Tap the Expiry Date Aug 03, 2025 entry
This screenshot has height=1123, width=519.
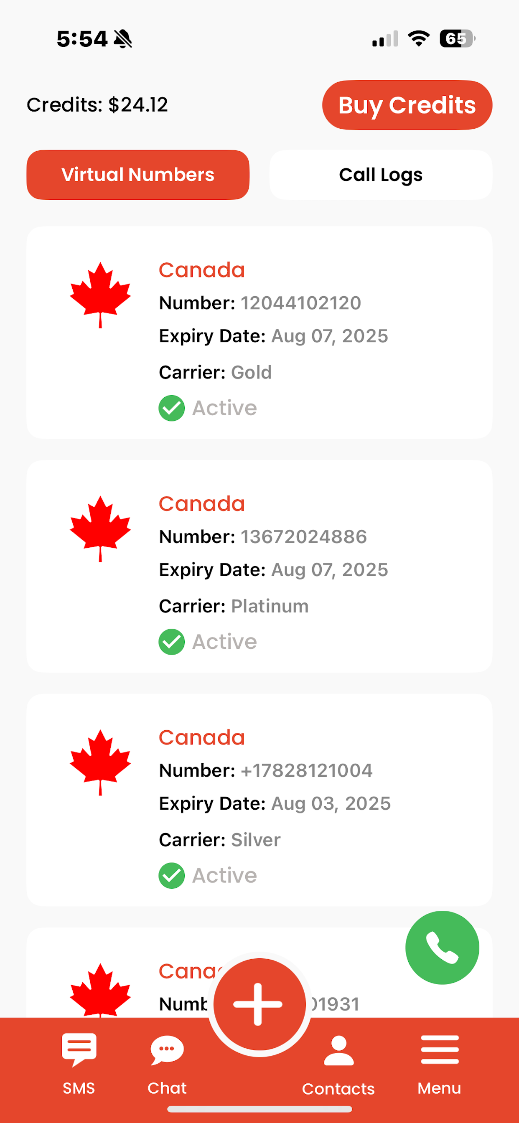click(x=275, y=803)
